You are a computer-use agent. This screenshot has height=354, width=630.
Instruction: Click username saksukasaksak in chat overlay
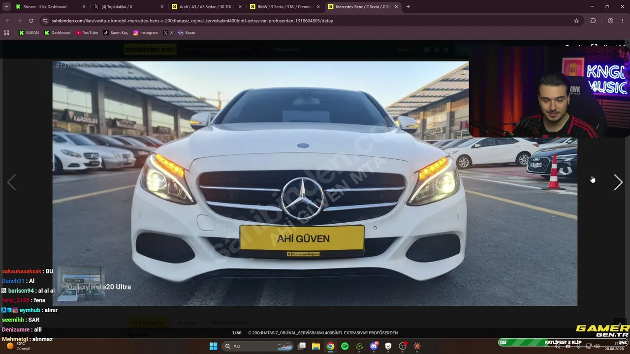(22, 271)
